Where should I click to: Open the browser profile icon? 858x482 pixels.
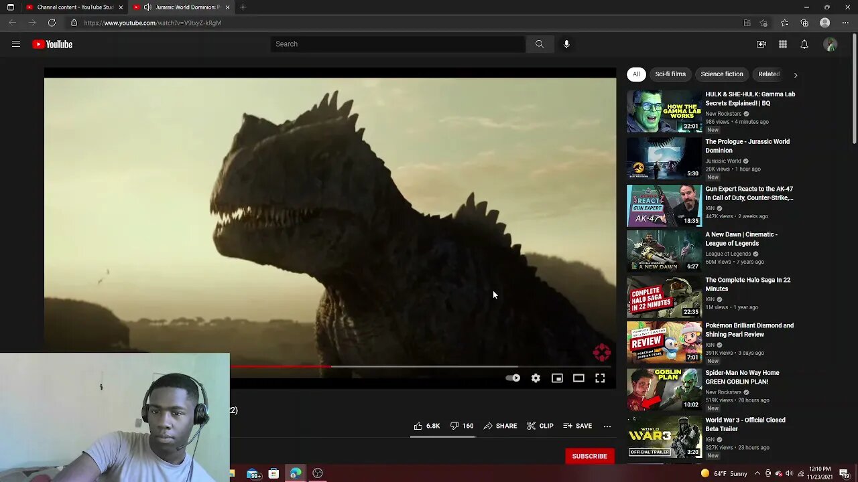825,23
